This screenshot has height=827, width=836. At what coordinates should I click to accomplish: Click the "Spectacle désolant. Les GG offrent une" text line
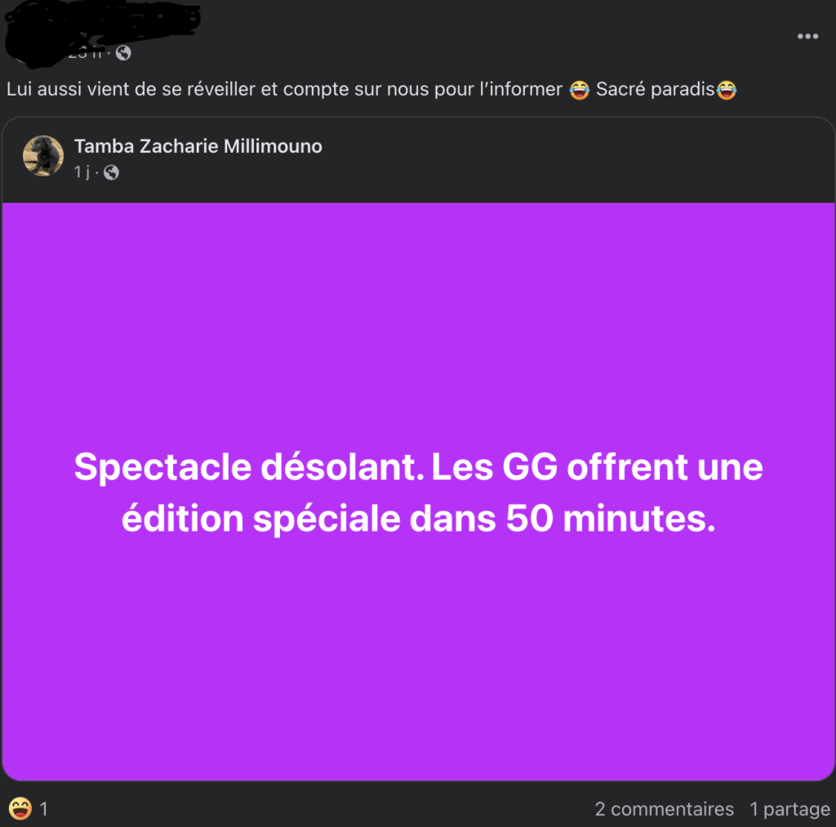(x=418, y=467)
